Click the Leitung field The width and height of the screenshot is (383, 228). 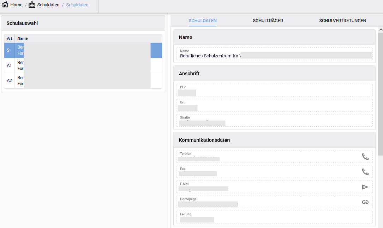click(274, 220)
